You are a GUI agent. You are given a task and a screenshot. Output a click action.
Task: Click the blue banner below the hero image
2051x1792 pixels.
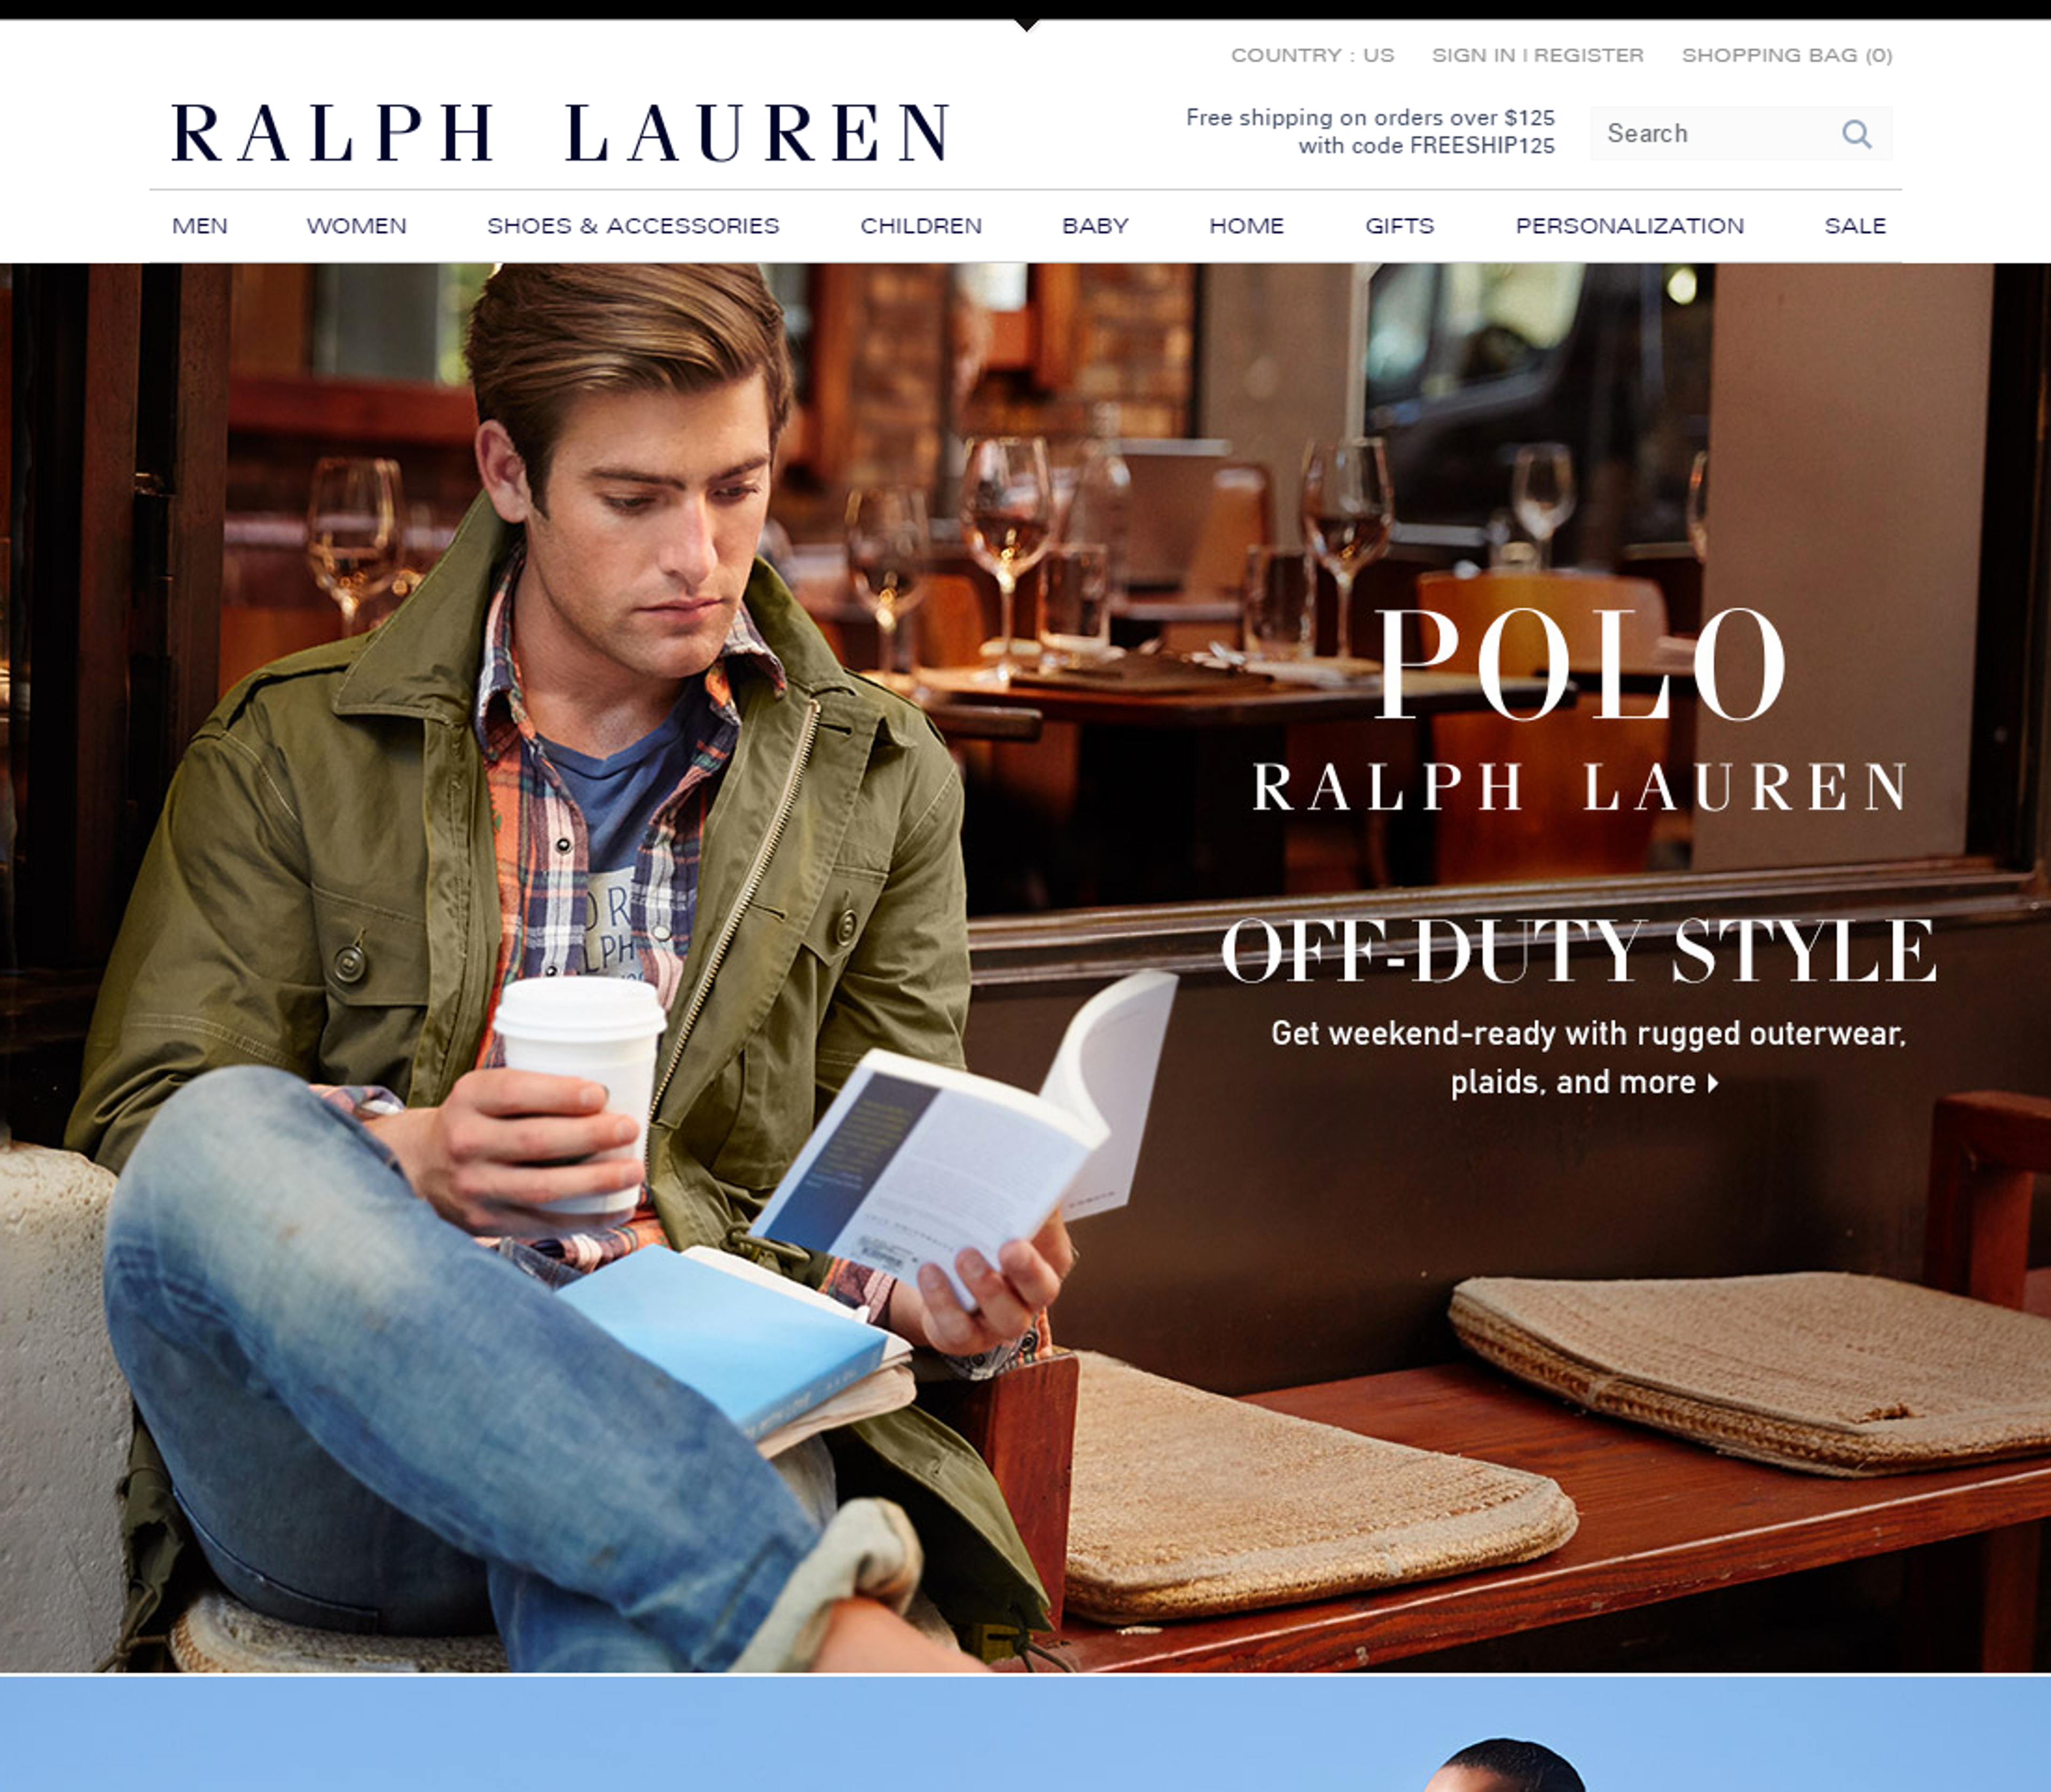click(x=1025, y=1734)
